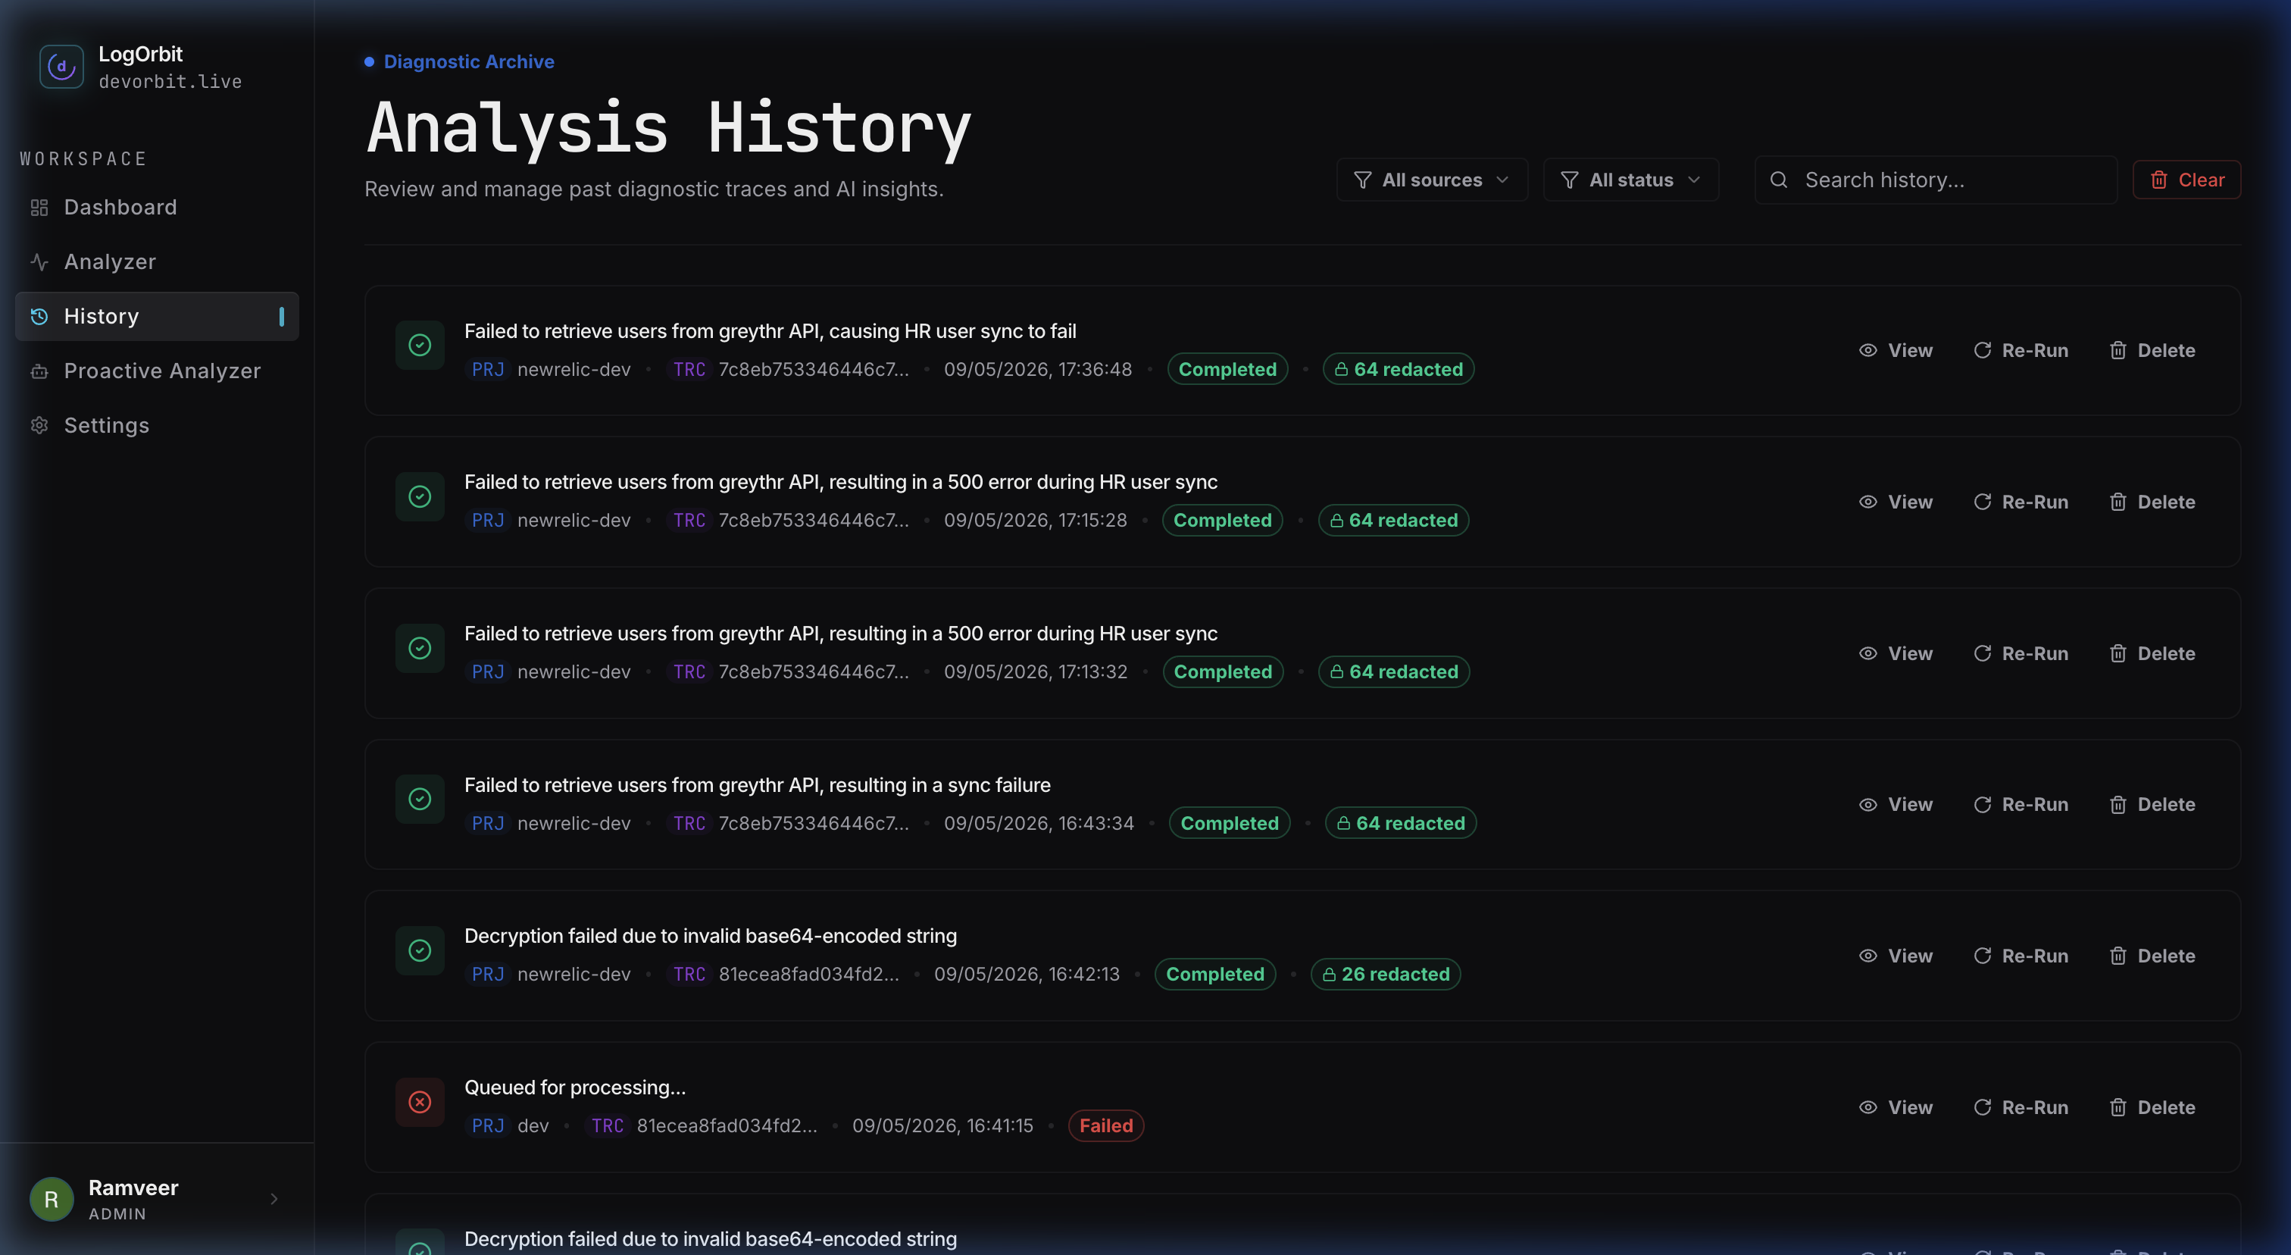Click the success icon of 17:15:28 entry

(420, 496)
